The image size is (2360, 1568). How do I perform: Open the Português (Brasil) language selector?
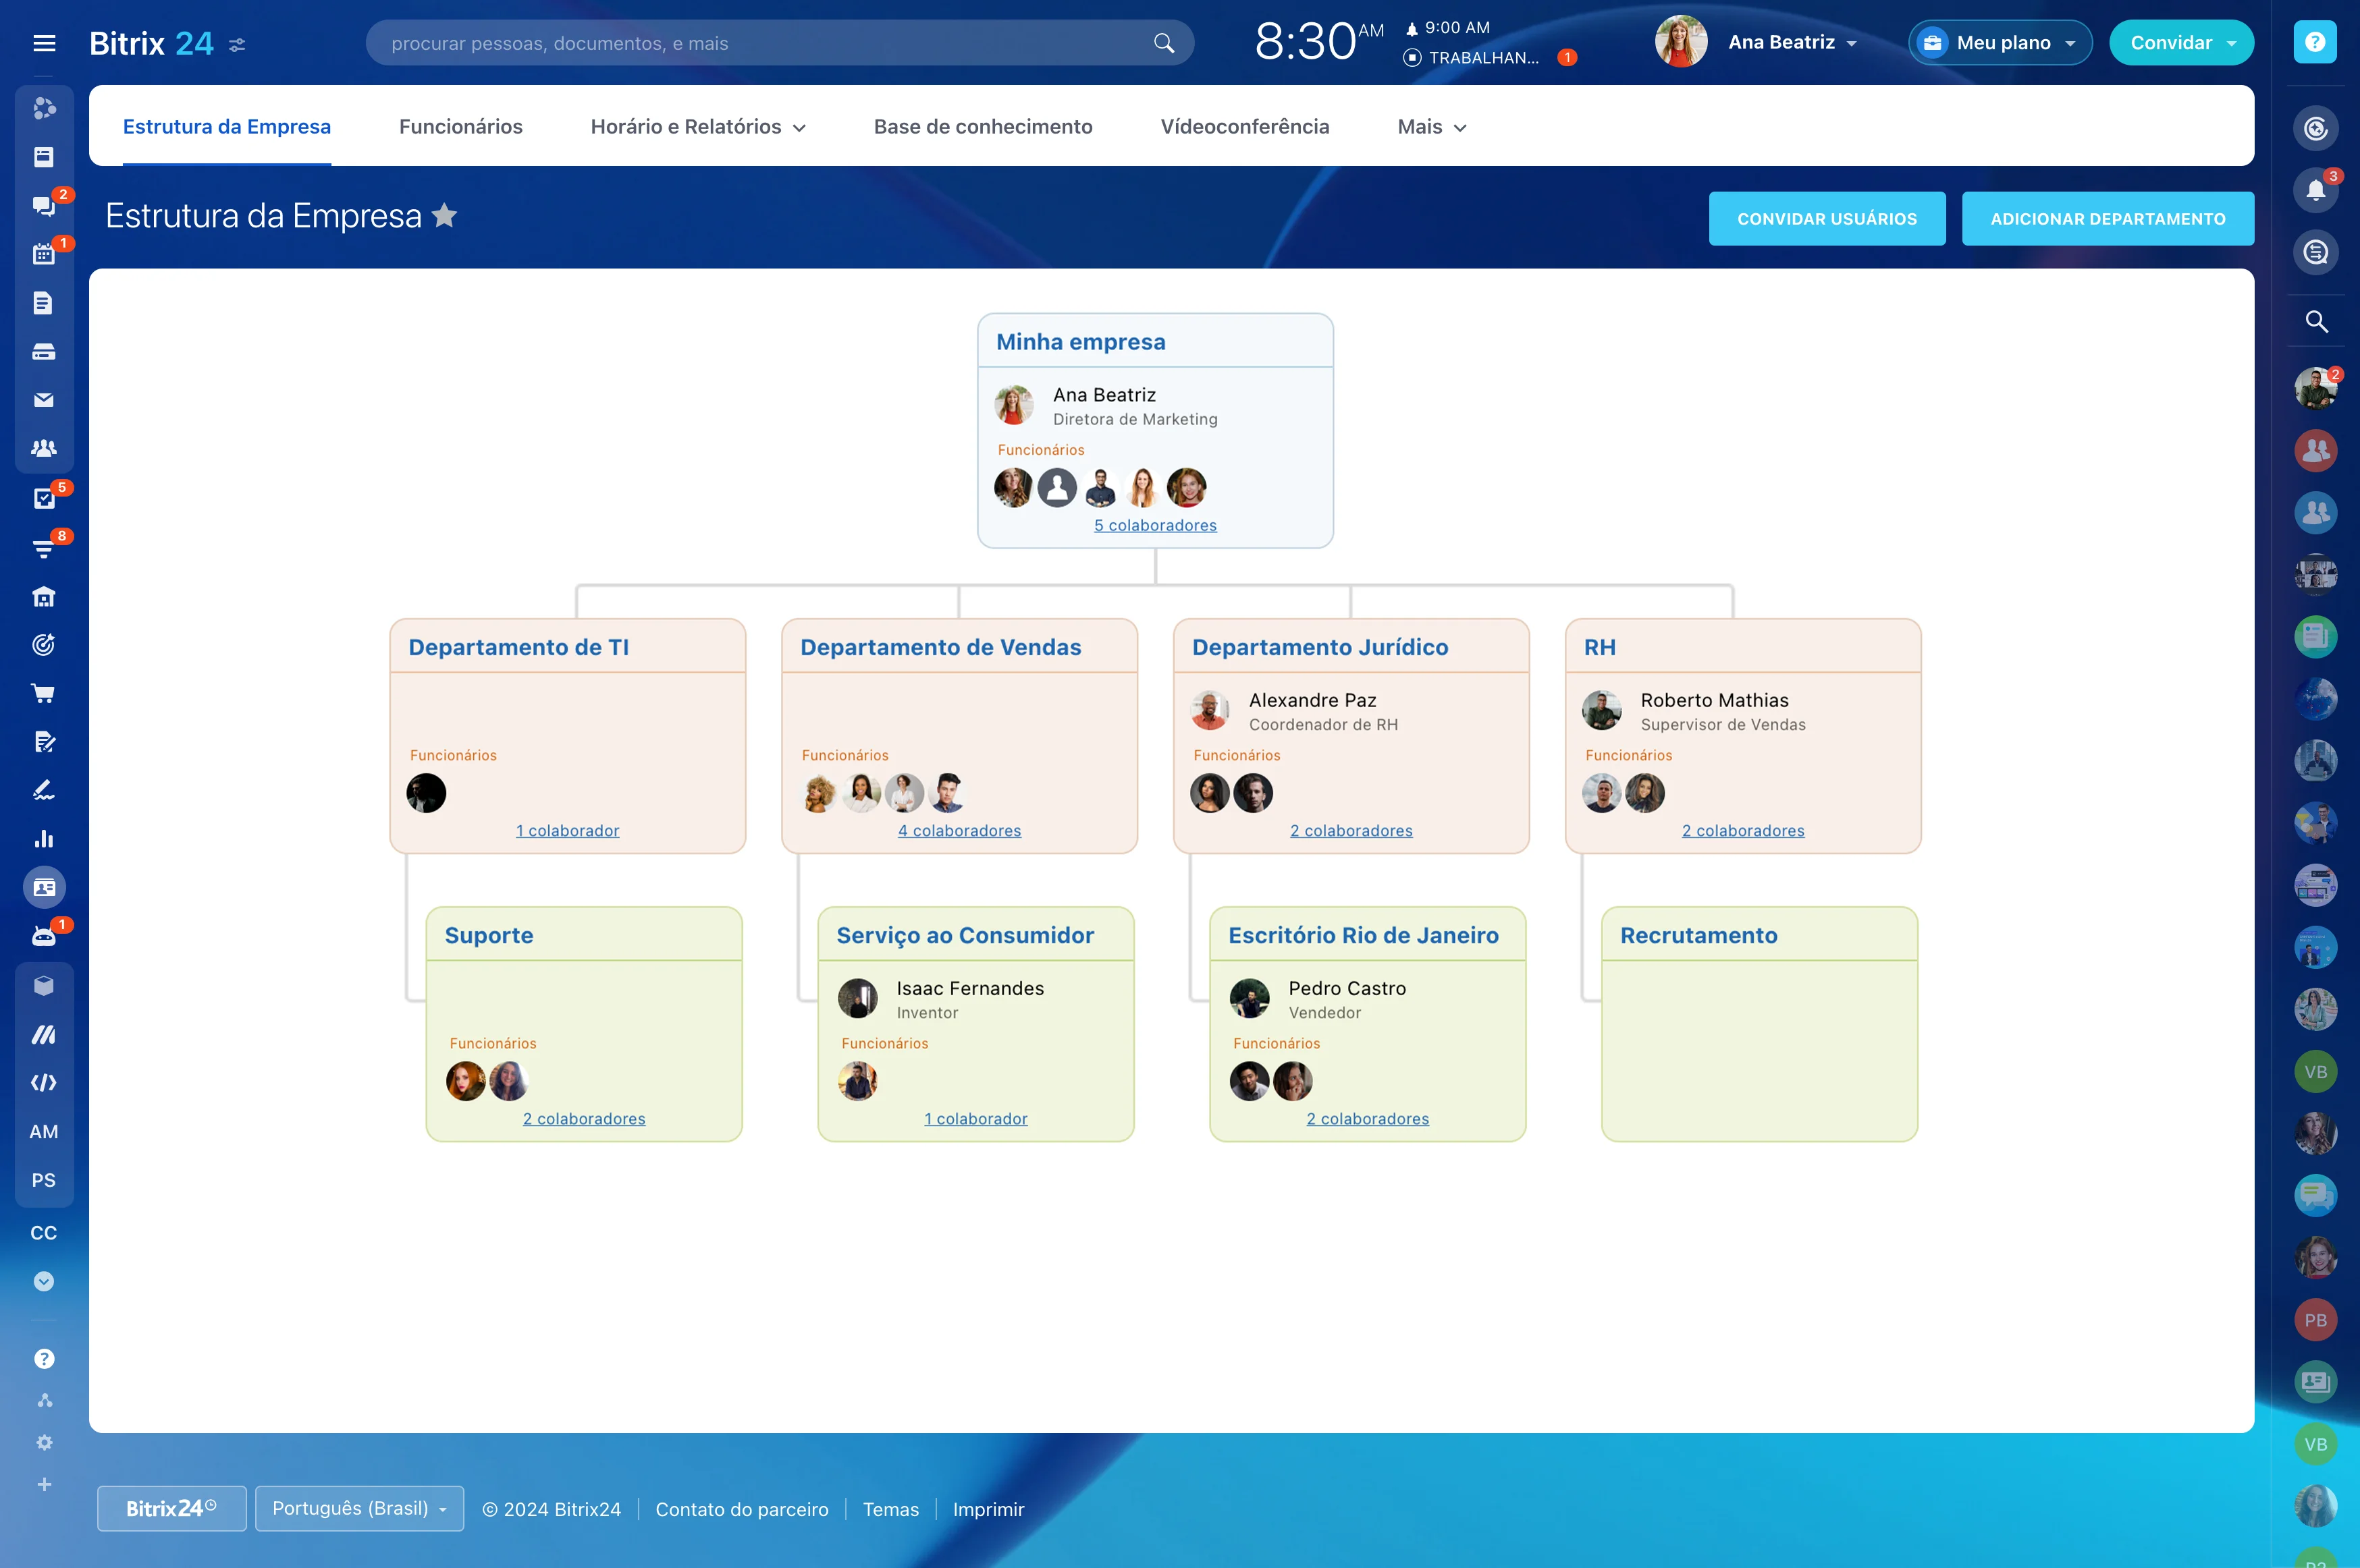[359, 1508]
